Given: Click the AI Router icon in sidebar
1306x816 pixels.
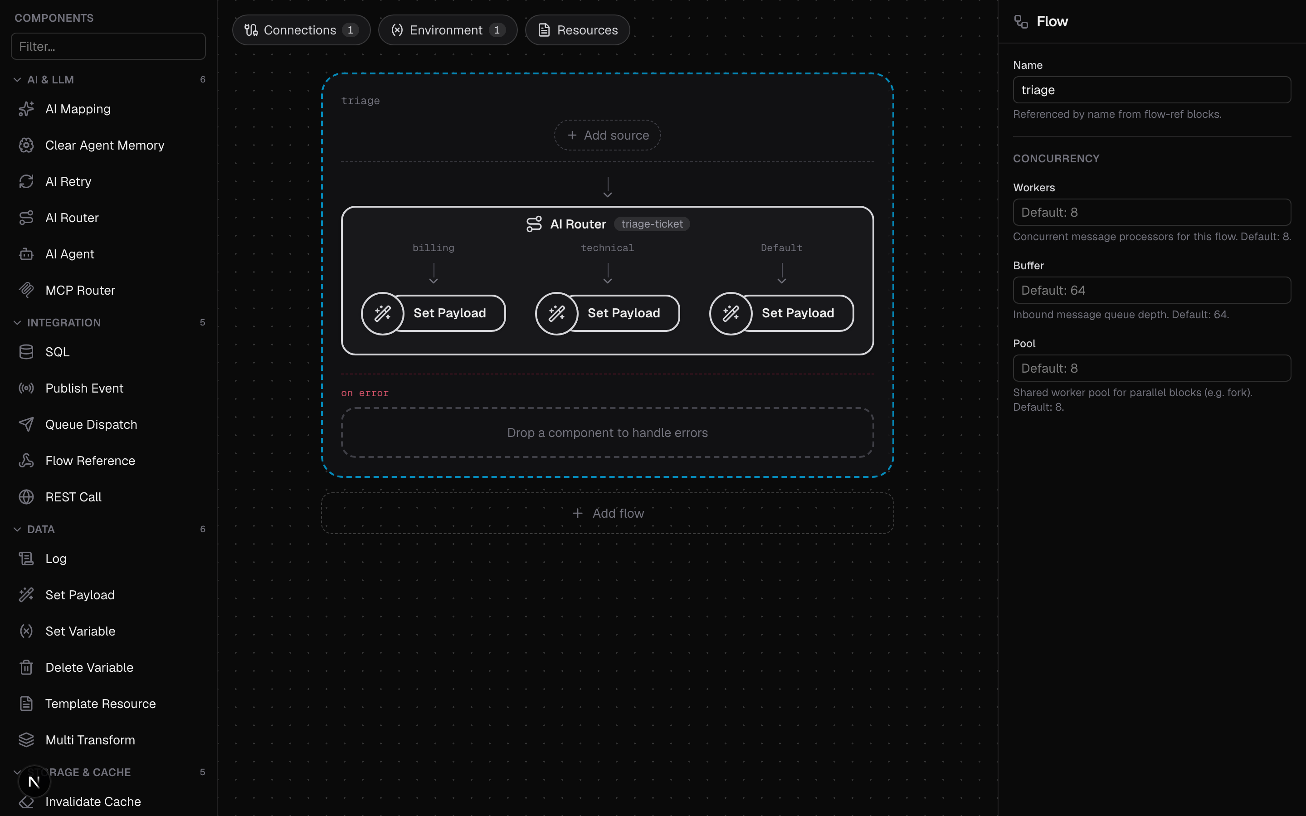Looking at the screenshot, I should point(26,218).
